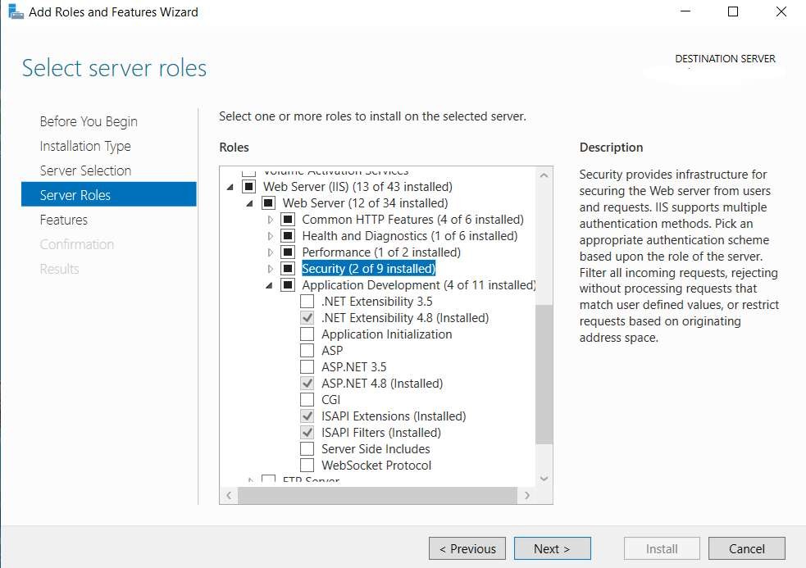Enable Application Initialization checkbox
806x568 pixels.
point(307,334)
